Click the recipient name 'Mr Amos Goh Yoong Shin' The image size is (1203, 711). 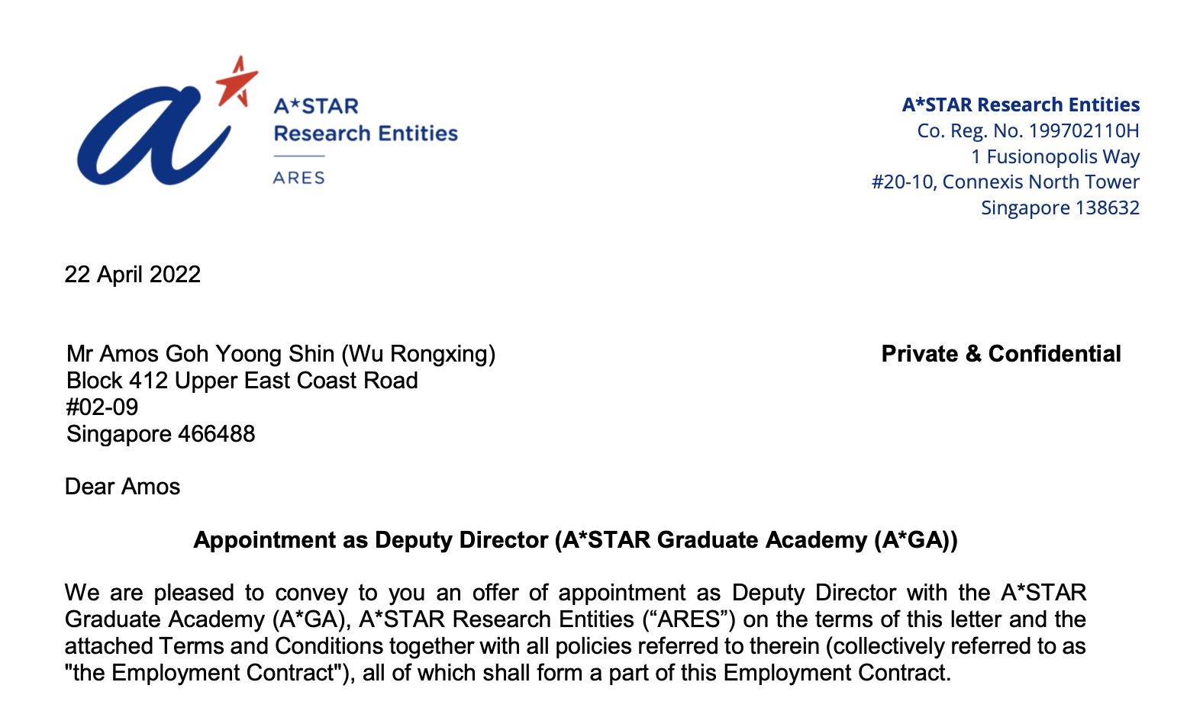[201, 354]
